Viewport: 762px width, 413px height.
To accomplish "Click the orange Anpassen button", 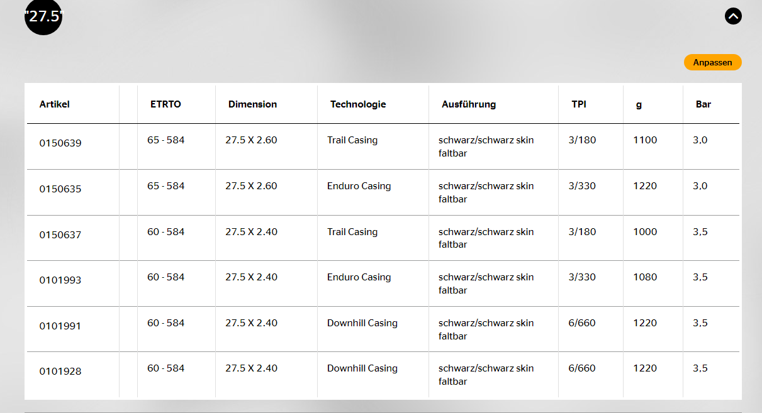I will click(x=712, y=62).
